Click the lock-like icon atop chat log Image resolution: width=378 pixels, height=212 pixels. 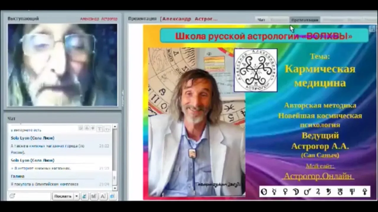tap(87, 128)
